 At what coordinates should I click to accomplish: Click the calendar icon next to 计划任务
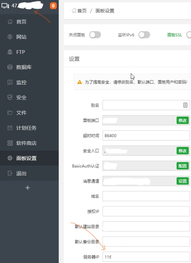(x=10, y=128)
